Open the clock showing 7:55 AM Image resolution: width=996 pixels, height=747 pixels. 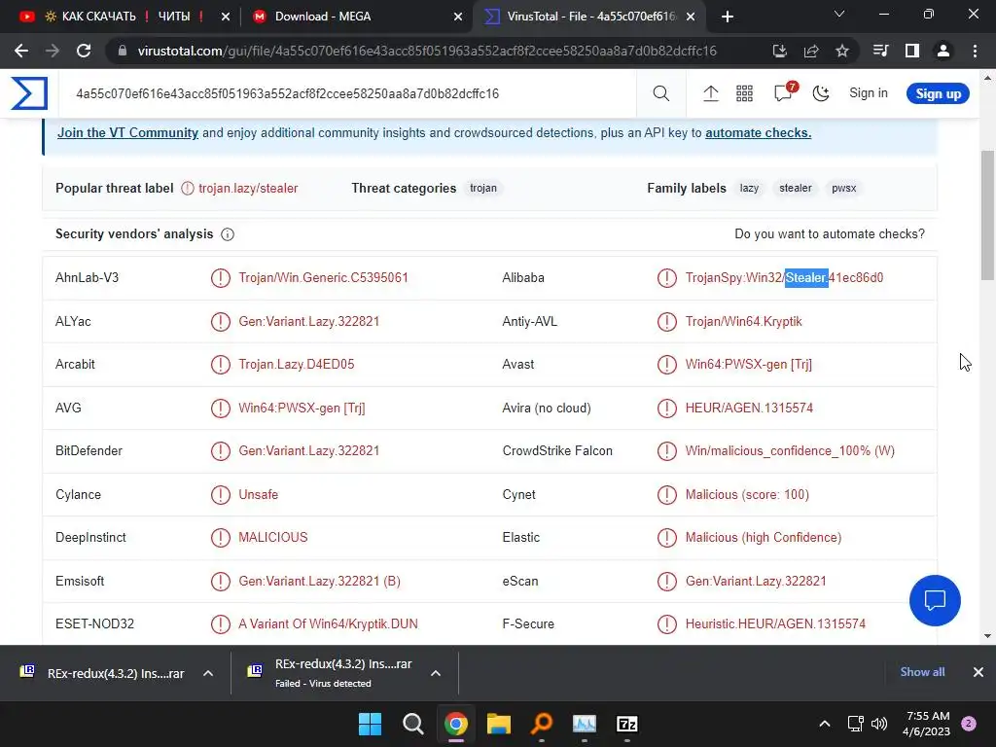point(927,724)
